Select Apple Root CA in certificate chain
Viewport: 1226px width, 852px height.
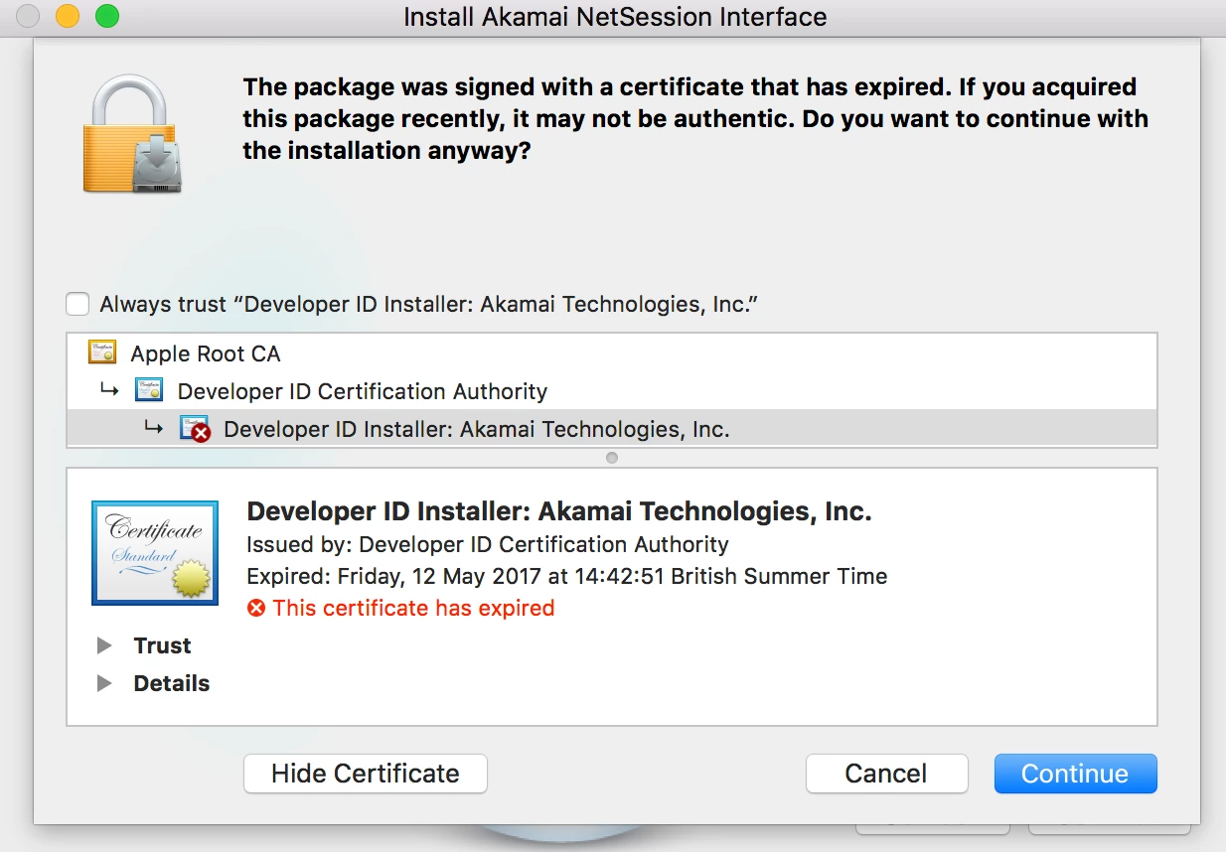(x=612, y=353)
